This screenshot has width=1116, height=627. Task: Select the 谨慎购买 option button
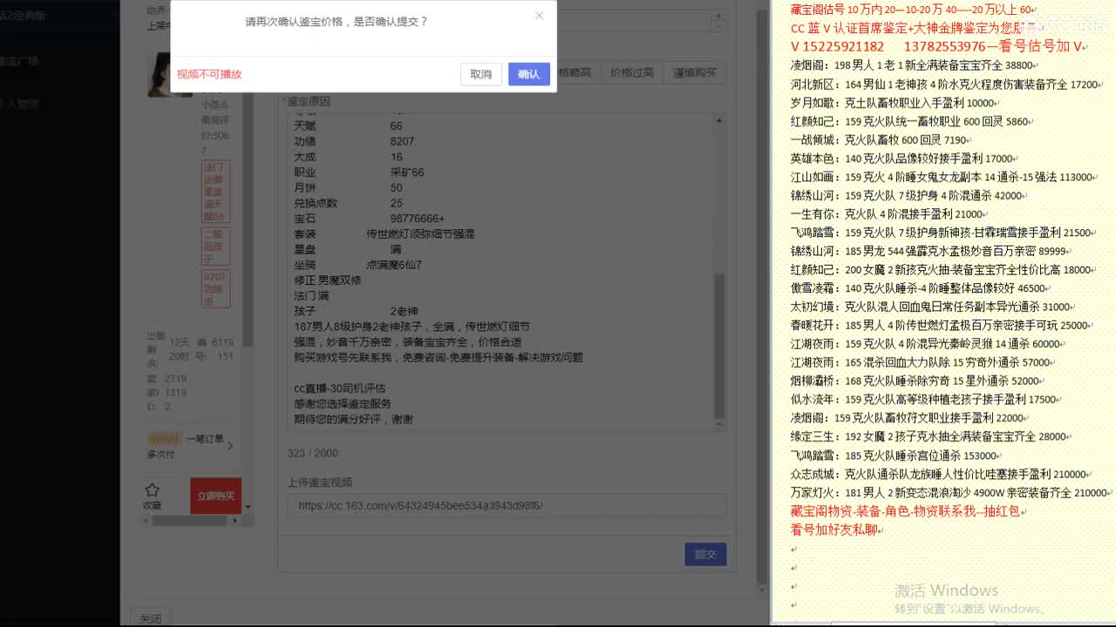coord(695,72)
